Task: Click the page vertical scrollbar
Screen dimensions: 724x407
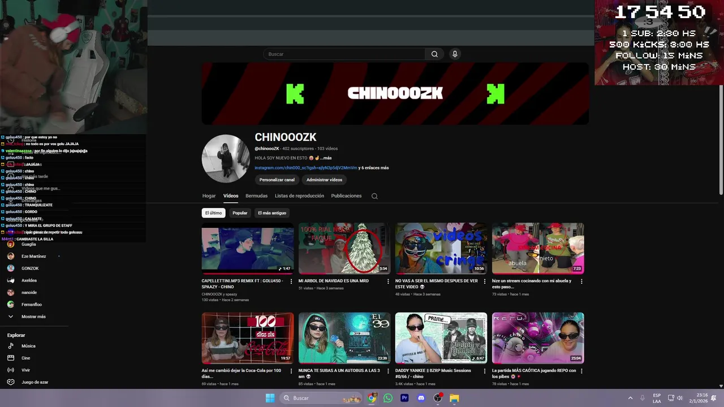Action: pos(721,141)
